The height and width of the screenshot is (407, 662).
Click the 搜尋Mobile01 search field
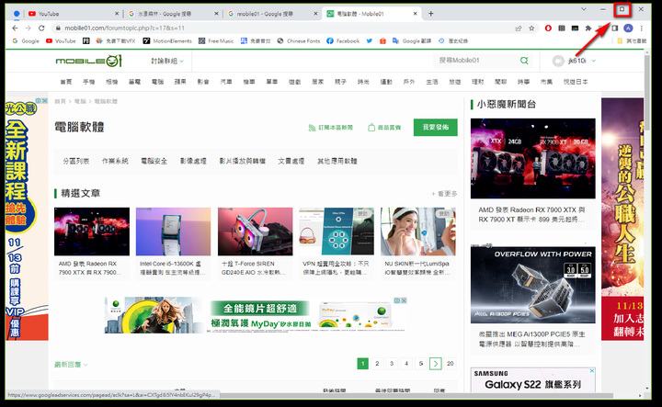[476, 61]
